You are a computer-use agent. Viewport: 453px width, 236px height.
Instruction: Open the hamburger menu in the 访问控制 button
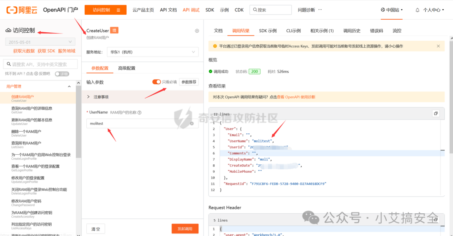118,10
